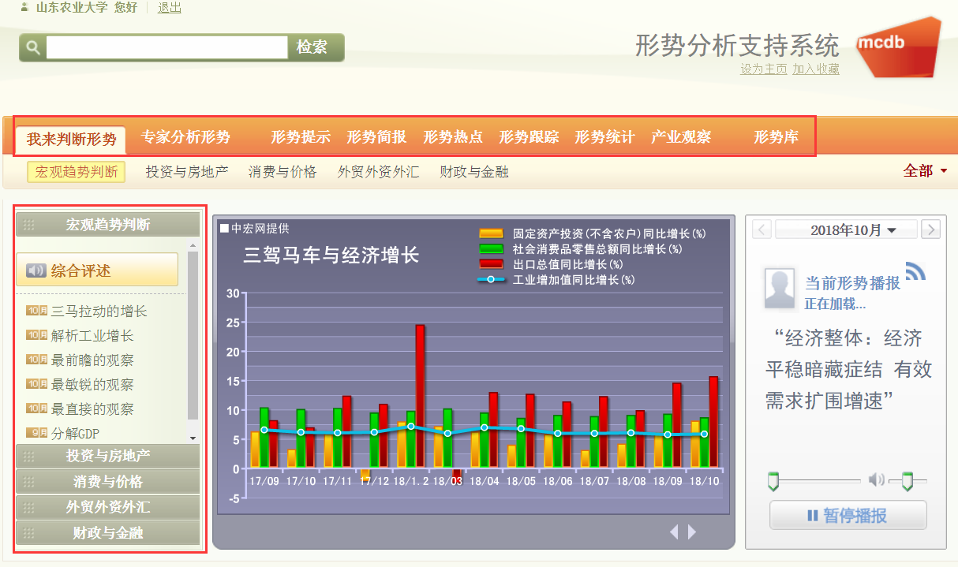Click the RSS feed icon
Screen dimensions: 958x567
coord(915,271)
